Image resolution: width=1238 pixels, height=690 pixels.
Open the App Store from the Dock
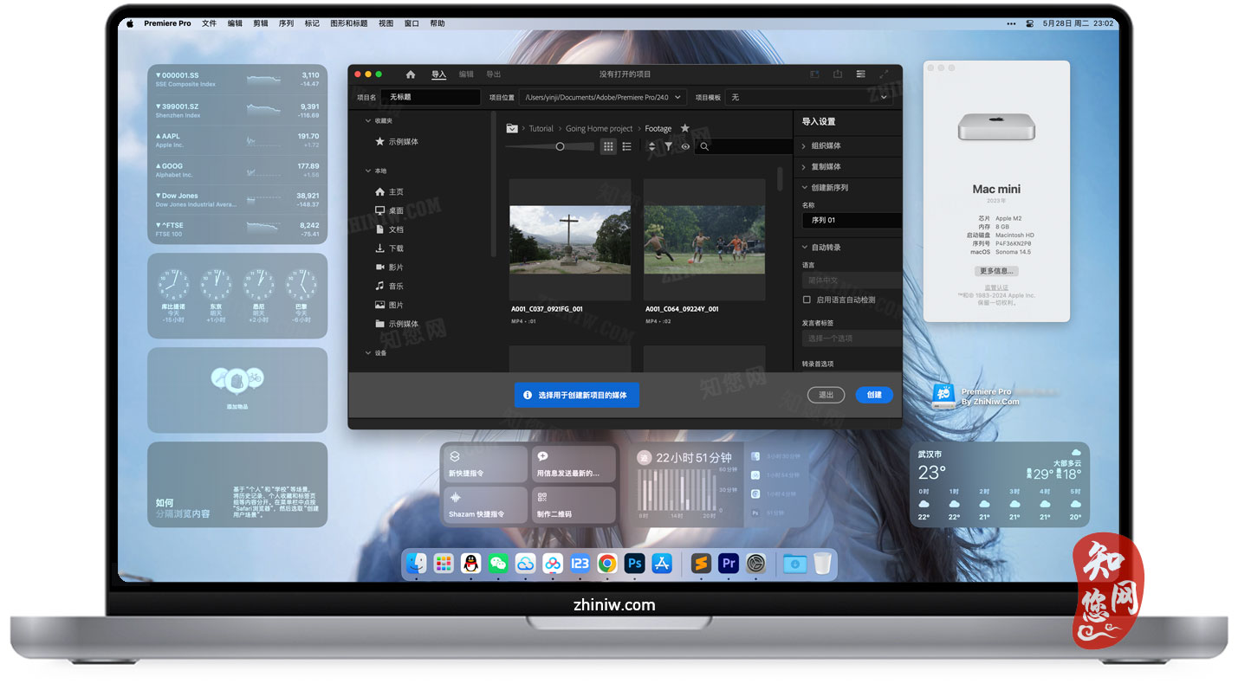[663, 564]
